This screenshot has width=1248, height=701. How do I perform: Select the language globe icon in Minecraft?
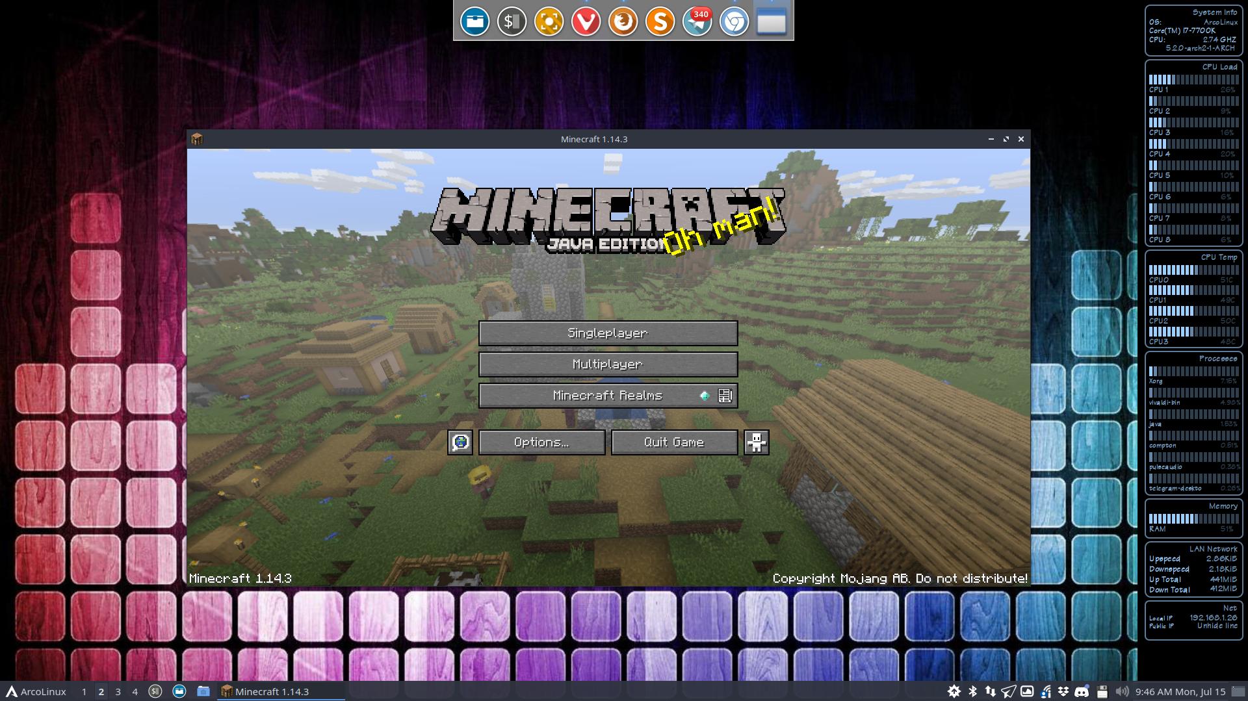click(x=460, y=442)
